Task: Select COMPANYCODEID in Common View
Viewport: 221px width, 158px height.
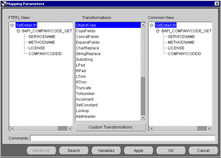Action: [184, 54]
